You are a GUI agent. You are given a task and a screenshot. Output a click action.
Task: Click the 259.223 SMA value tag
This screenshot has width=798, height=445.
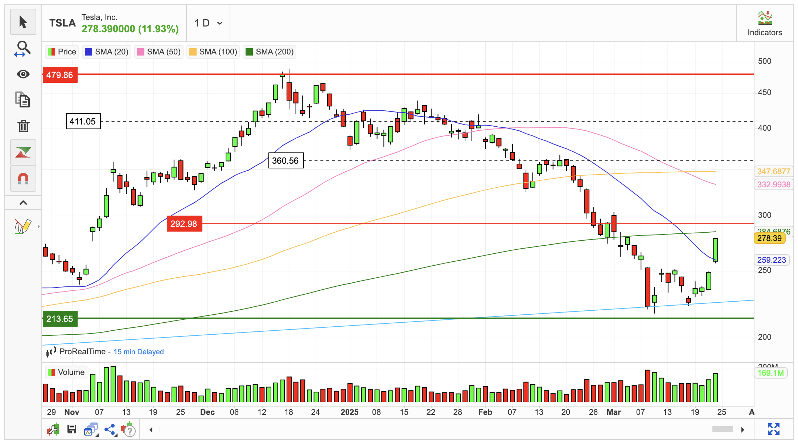772,260
